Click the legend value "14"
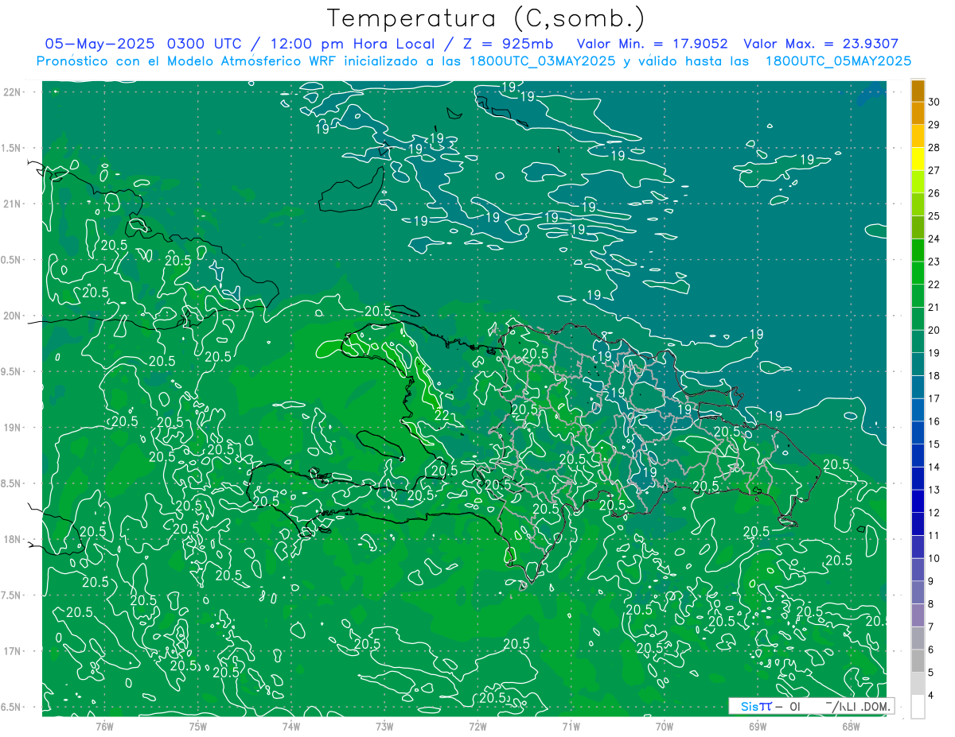The width and height of the screenshot is (955, 737). [935, 467]
